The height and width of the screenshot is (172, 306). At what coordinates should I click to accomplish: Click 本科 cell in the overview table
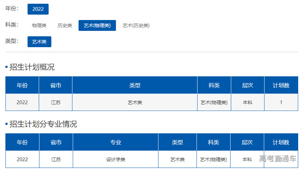coord(248,102)
